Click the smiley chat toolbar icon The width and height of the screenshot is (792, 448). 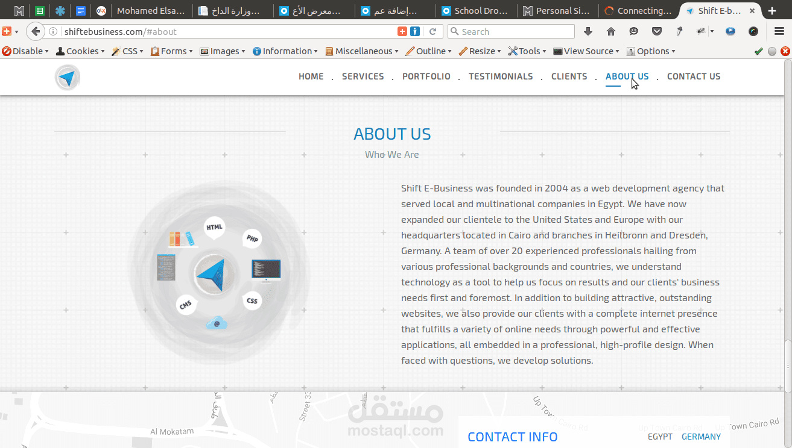click(634, 31)
